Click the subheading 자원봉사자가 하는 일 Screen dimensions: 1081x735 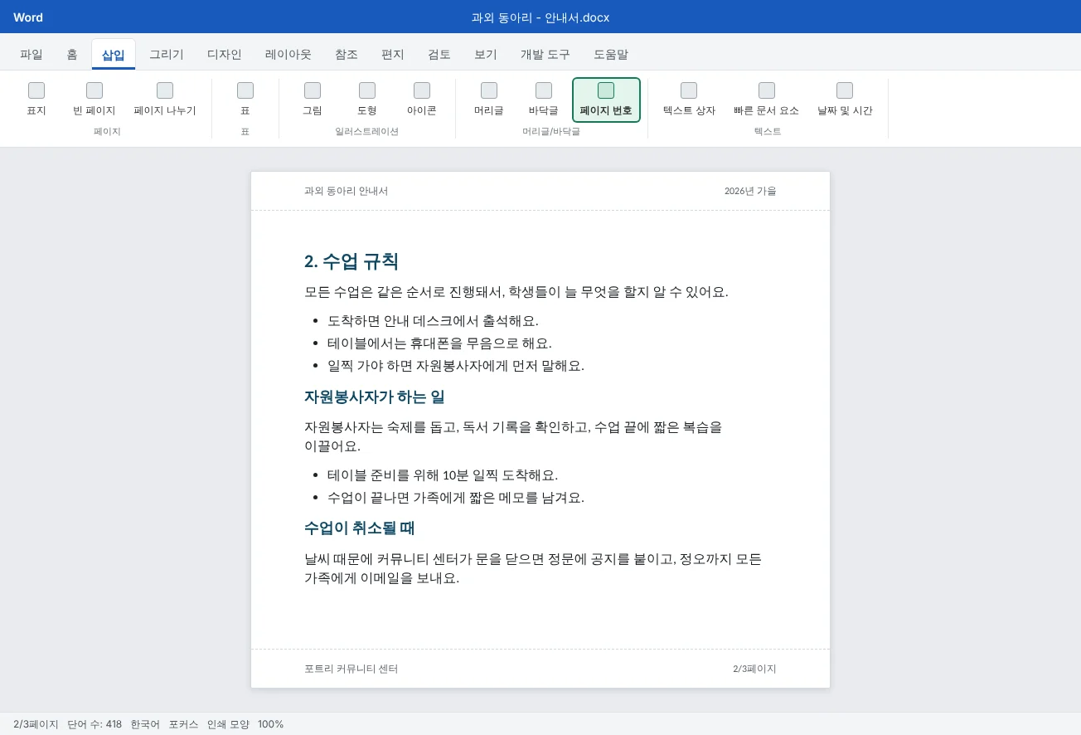click(x=375, y=397)
